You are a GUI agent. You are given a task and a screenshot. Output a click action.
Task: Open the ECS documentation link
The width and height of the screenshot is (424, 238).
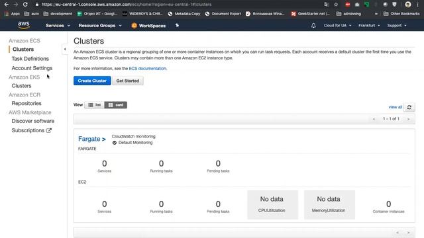147,69
